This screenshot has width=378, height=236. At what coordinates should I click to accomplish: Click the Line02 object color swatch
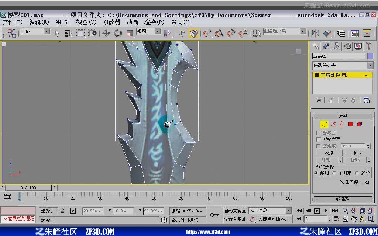(x=370, y=56)
